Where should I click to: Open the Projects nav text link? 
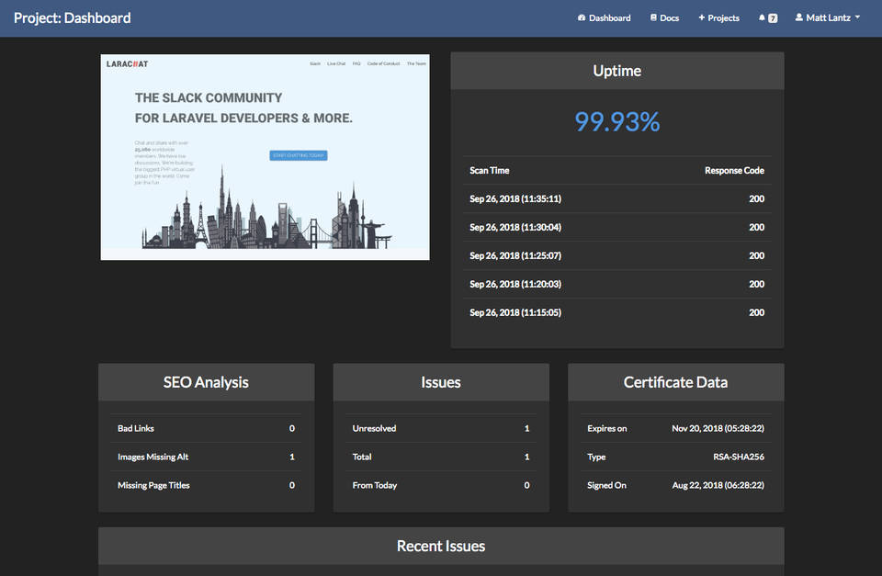pyautogui.click(x=724, y=18)
